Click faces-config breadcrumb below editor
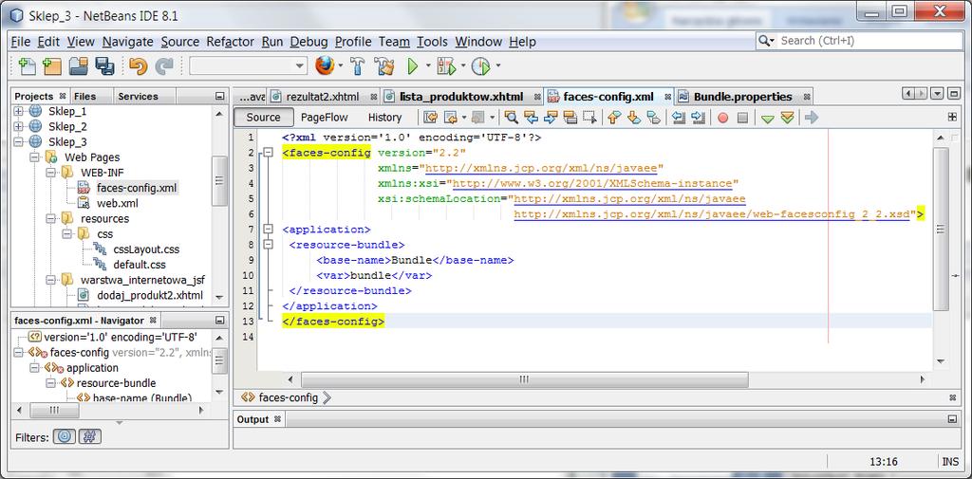Viewport: 972px width, 479px height. 288,397
